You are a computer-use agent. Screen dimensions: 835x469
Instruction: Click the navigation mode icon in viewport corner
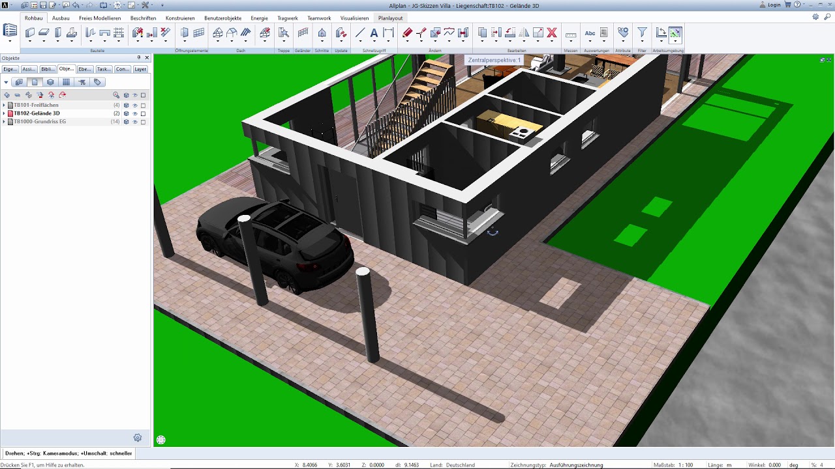coord(161,440)
